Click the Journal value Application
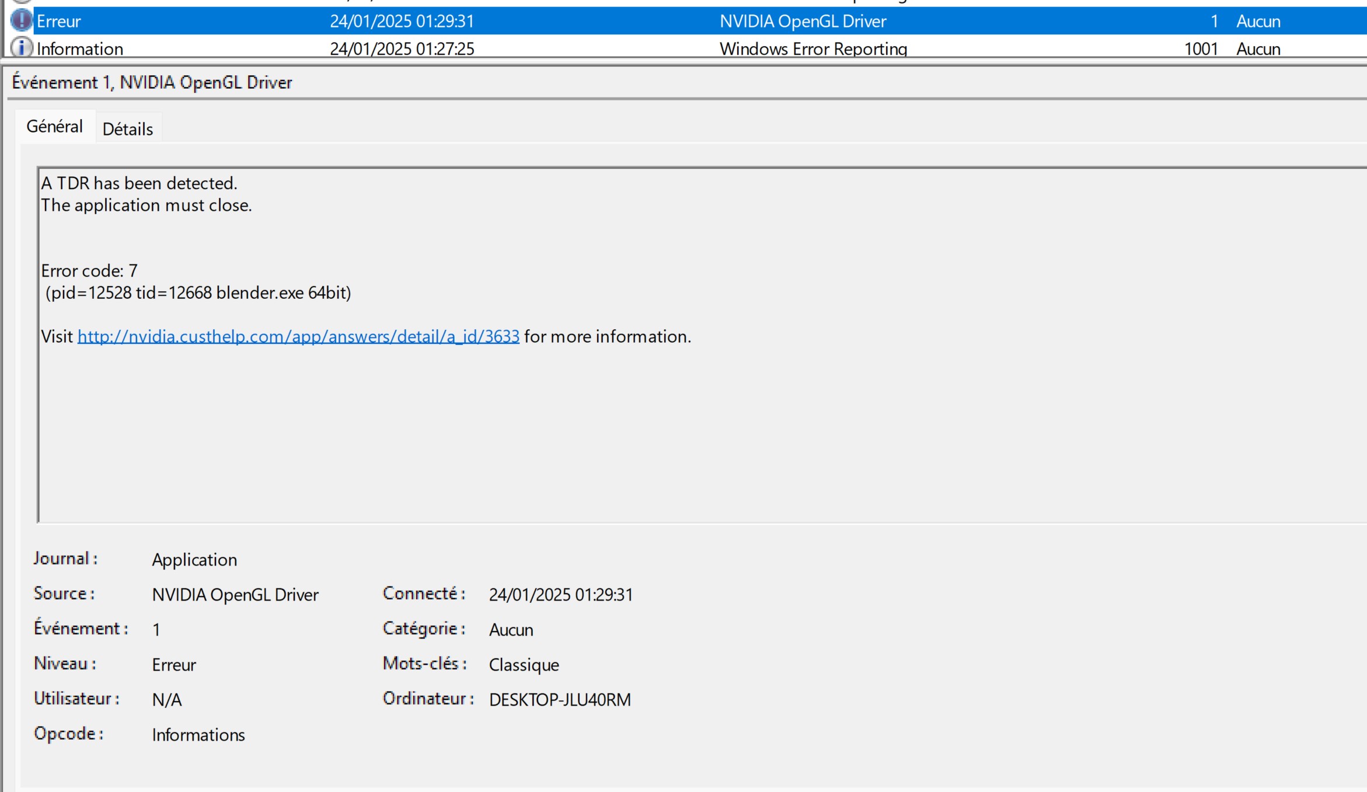Image resolution: width=1367 pixels, height=792 pixels. pos(194,560)
